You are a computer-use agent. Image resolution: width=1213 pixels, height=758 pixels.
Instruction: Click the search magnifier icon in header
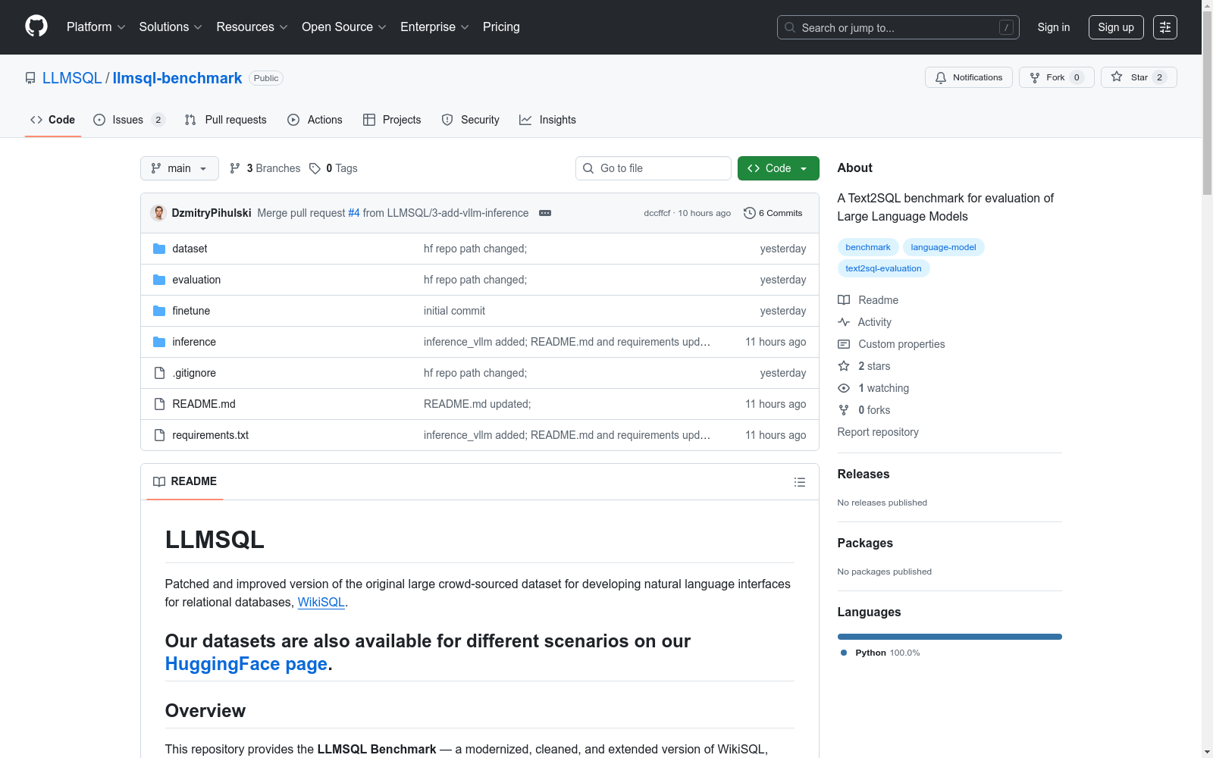tap(790, 27)
